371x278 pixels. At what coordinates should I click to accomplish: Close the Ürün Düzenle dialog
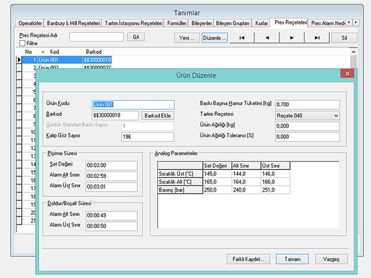[x=348, y=75]
